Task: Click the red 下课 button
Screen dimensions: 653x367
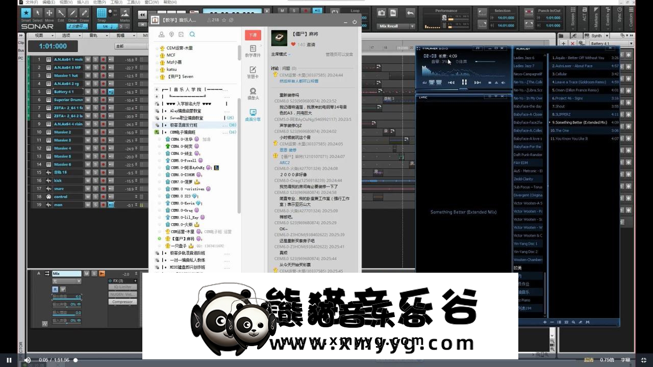Action: 253,35
